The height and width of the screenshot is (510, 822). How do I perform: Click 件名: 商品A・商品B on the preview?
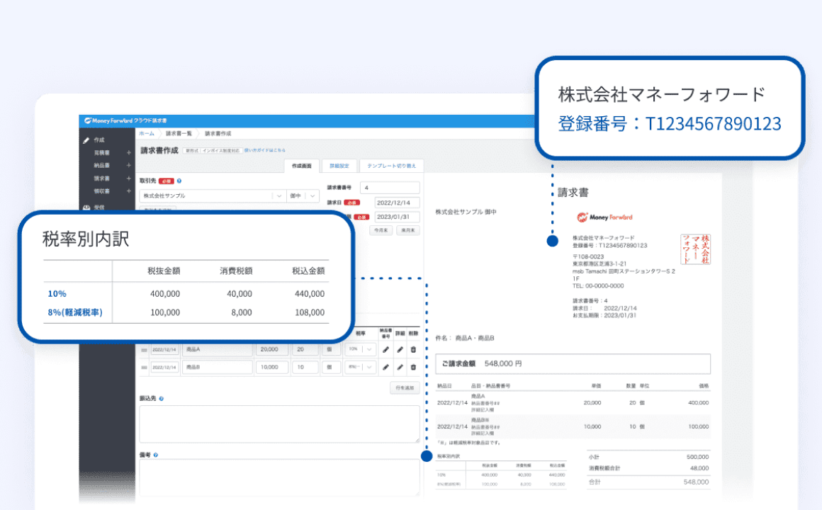(x=465, y=339)
